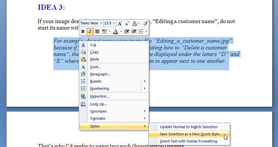Apply the red font color
Screen dimensions: 278x147
tap(116, 32)
